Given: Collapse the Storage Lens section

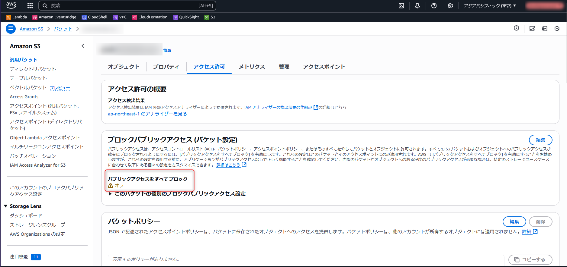Looking at the screenshot, I should (6, 206).
